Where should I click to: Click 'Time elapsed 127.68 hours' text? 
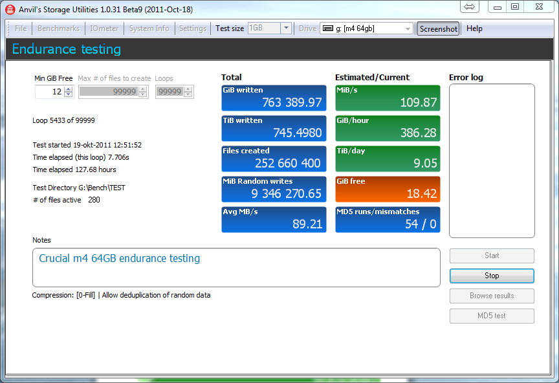click(x=74, y=170)
